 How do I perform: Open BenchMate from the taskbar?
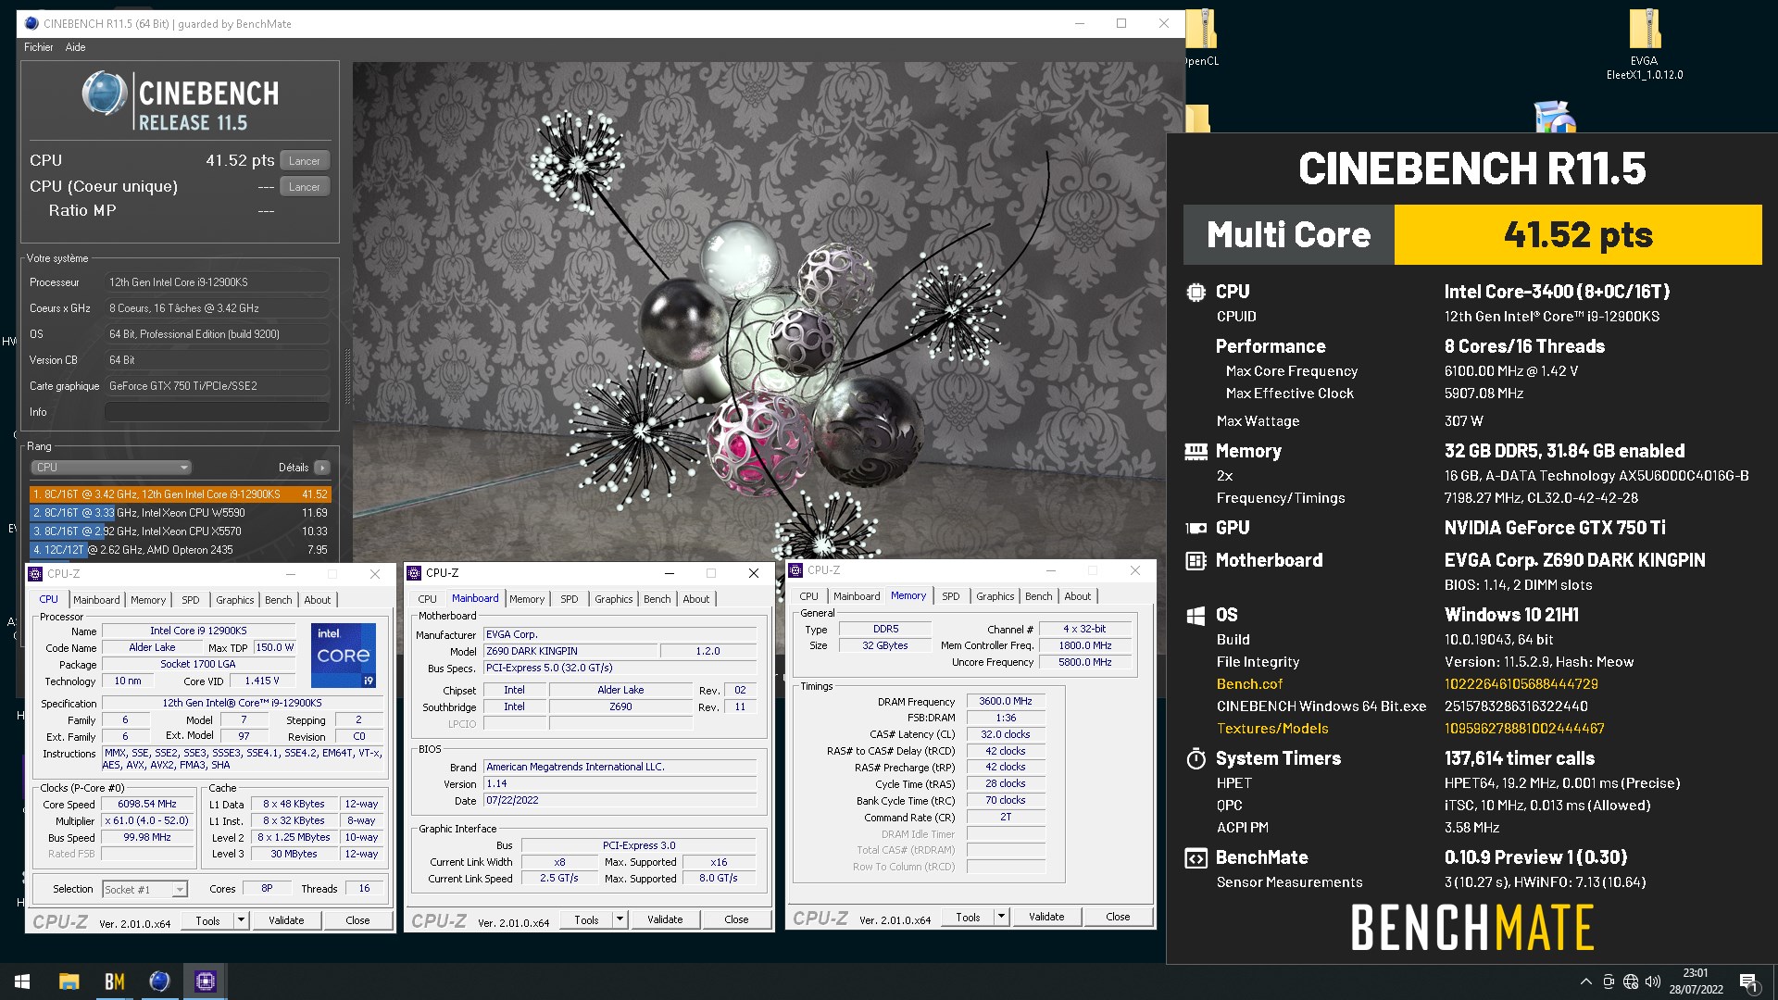click(x=114, y=981)
